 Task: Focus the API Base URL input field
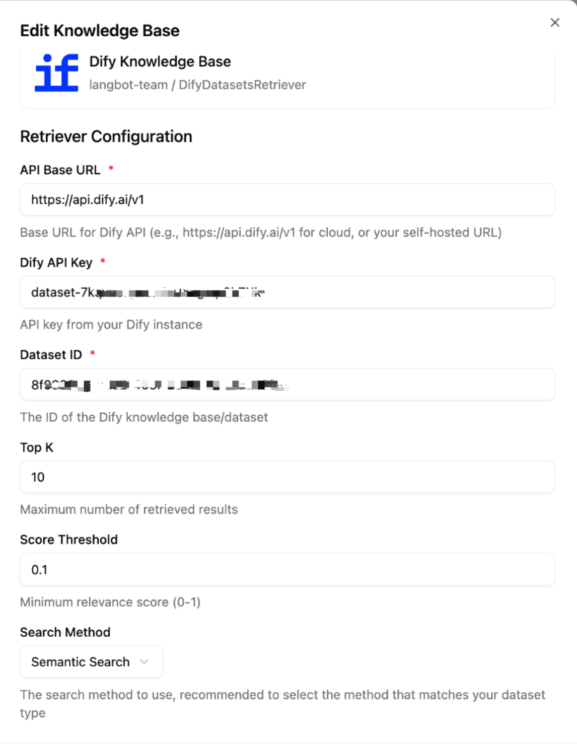287,200
